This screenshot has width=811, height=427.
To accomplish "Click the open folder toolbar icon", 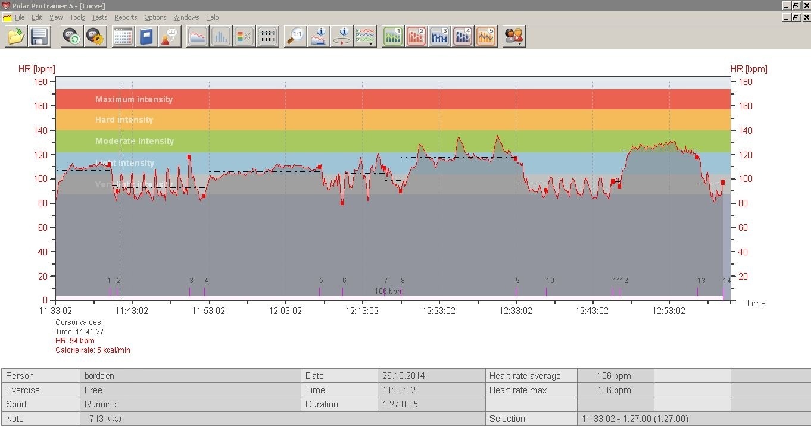I will [x=16, y=37].
